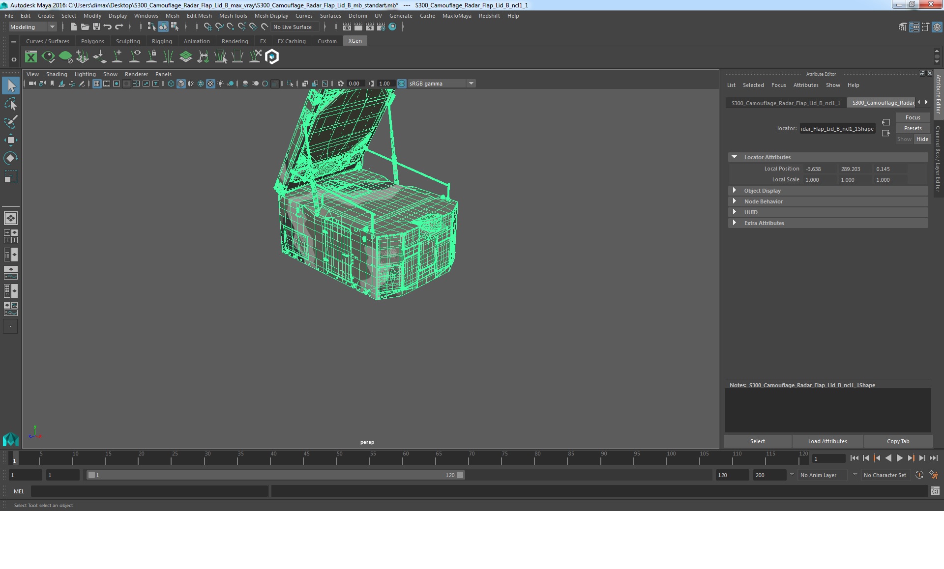This screenshot has width=944, height=569.
Task: Open animation preferences running-man icon
Action: tap(934, 475)
